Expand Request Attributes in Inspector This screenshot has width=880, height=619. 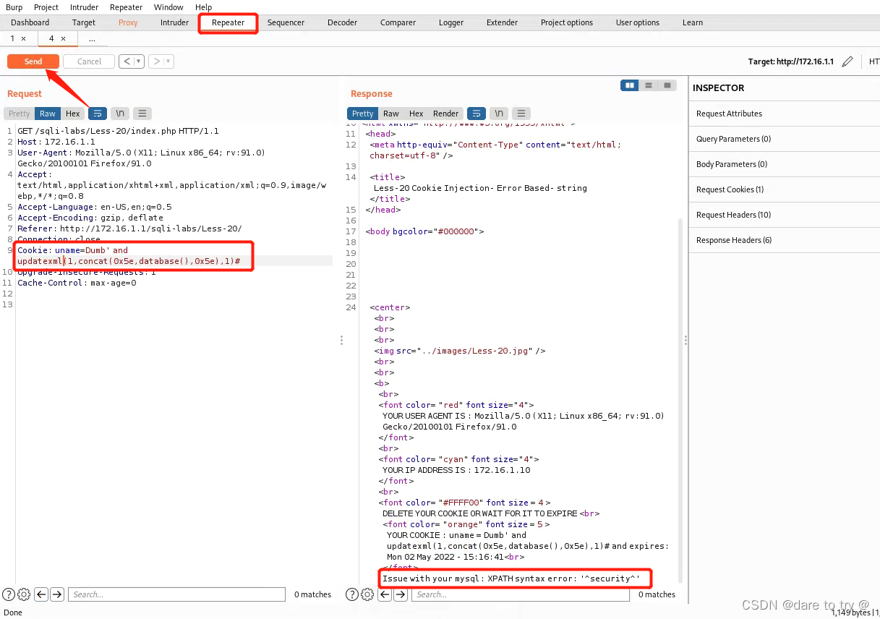(784, 114)
